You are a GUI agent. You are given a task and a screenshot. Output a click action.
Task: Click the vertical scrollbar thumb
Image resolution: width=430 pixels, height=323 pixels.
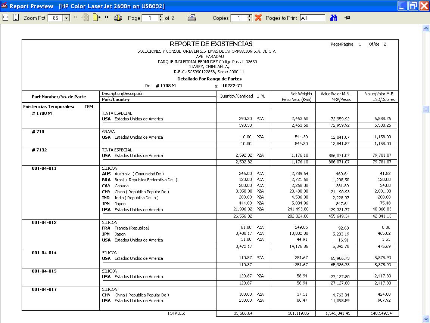click(x=426, y=109)
